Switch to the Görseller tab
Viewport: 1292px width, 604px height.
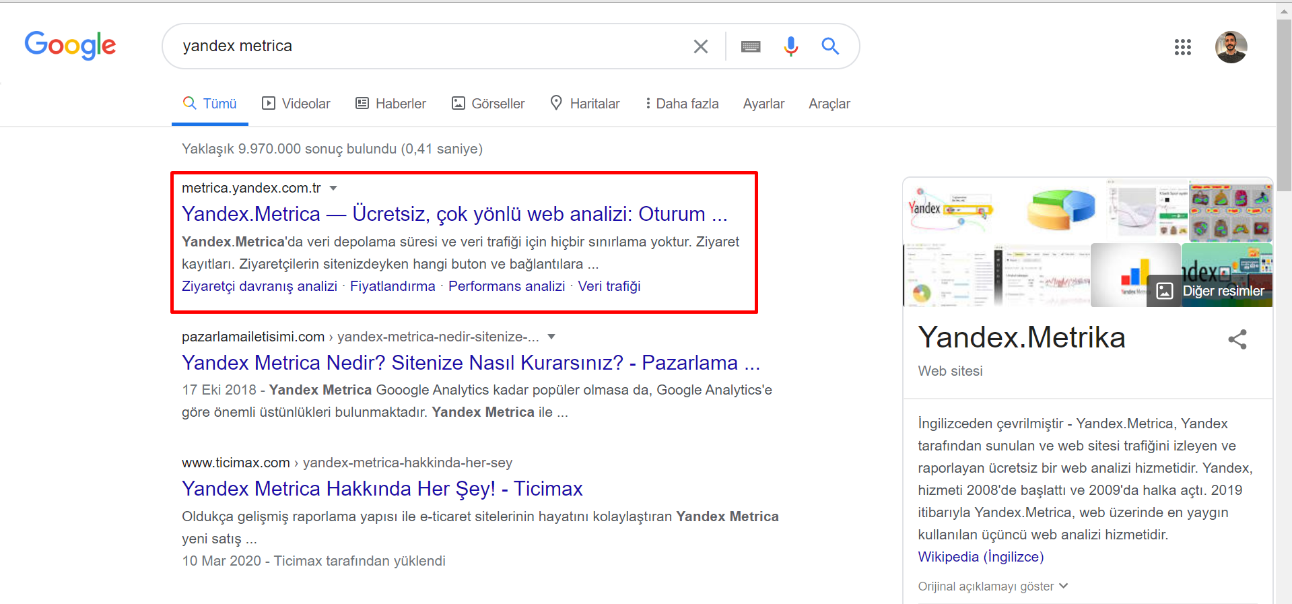click(x=488, y=104)
